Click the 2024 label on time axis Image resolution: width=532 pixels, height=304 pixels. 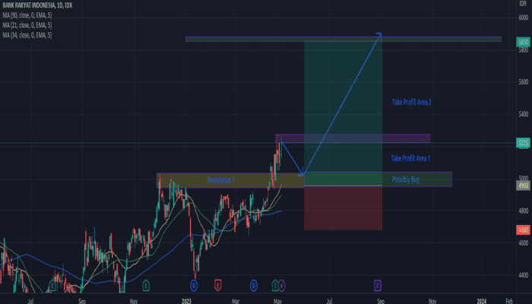(x=481, y=301)
